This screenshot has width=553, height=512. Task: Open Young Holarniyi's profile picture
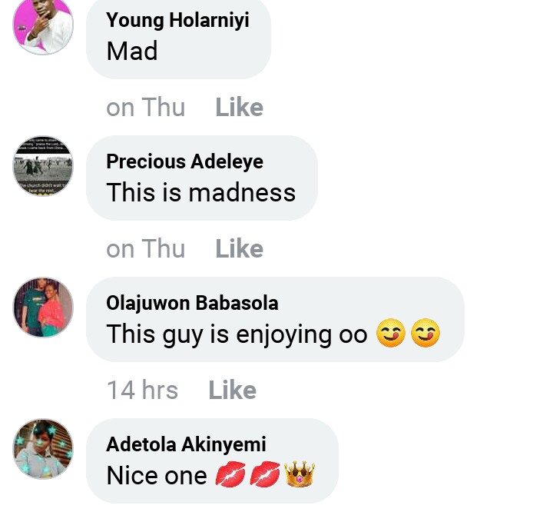pyautogui.click(x=43, y=25)
